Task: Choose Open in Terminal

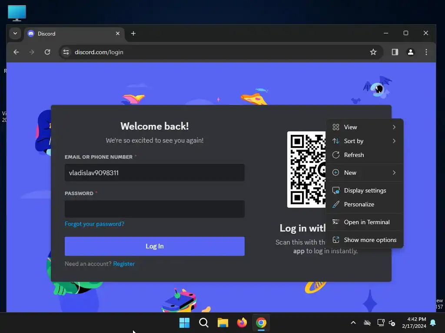Action: coord(365,222)
